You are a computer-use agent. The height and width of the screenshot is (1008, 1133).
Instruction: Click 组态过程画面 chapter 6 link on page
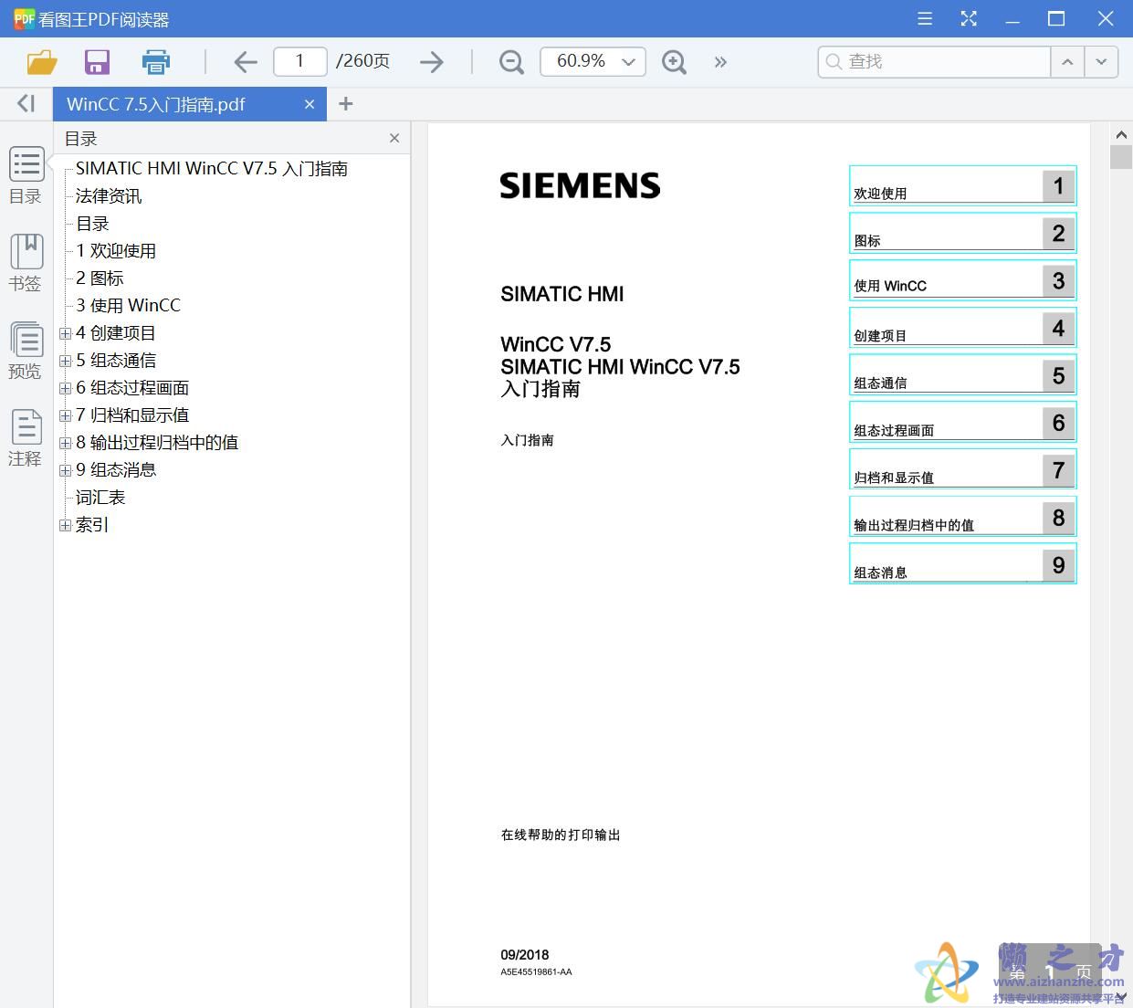pos(962,423)
